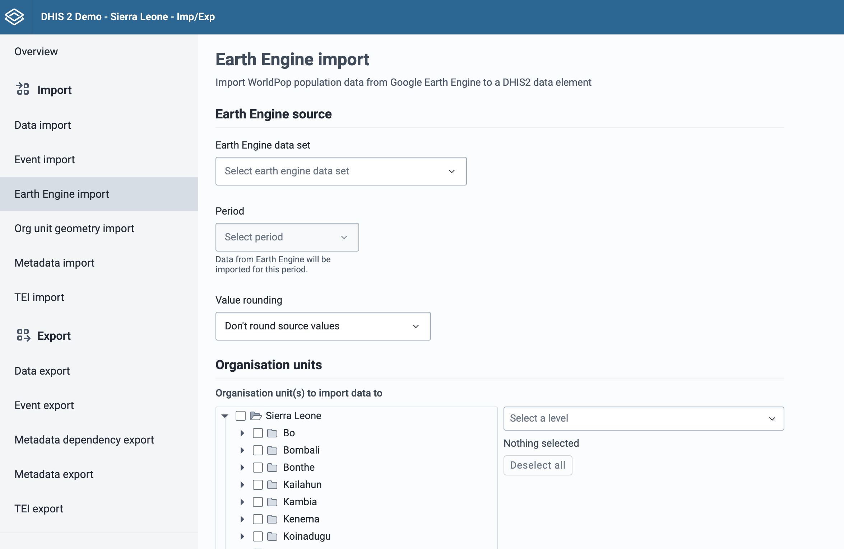Enable the Kenema checkbox
Screen dimensions: 844x549
pos(258,519)
